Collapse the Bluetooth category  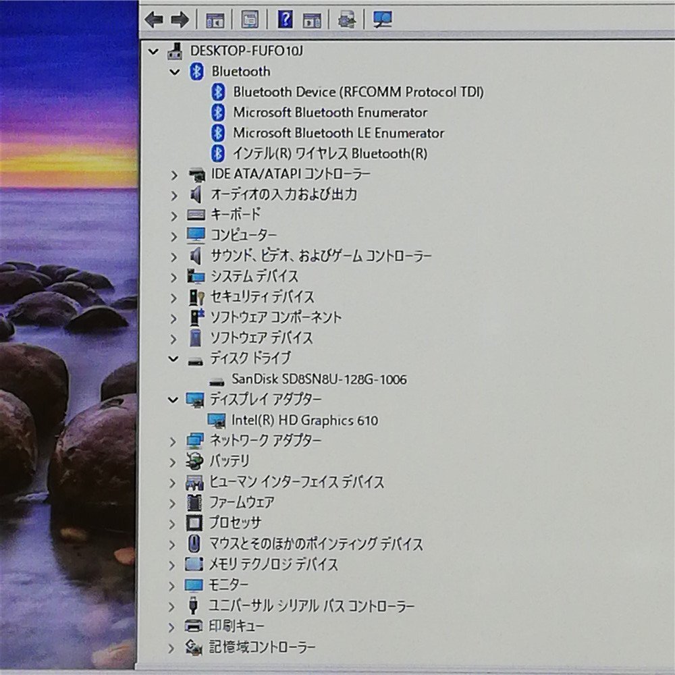[x=174, y=72]
